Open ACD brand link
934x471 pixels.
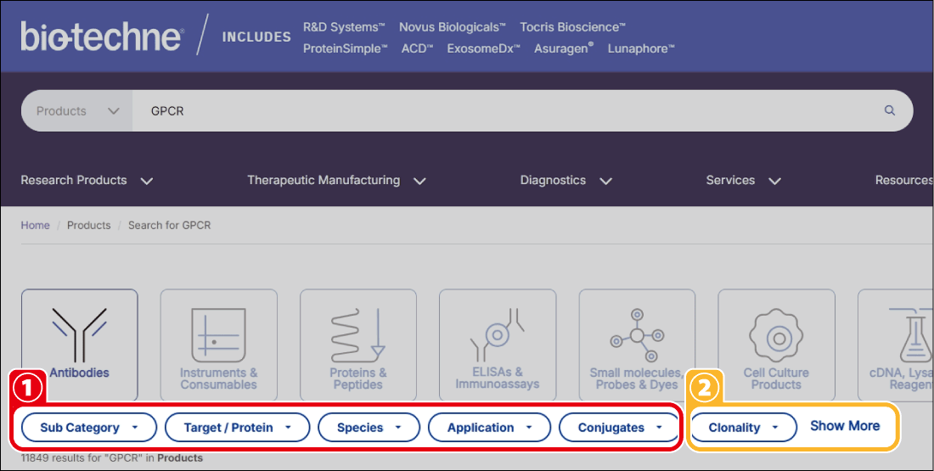[417, 48]
